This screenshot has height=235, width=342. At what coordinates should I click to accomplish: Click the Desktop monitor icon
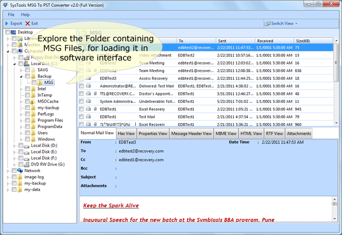13,33
